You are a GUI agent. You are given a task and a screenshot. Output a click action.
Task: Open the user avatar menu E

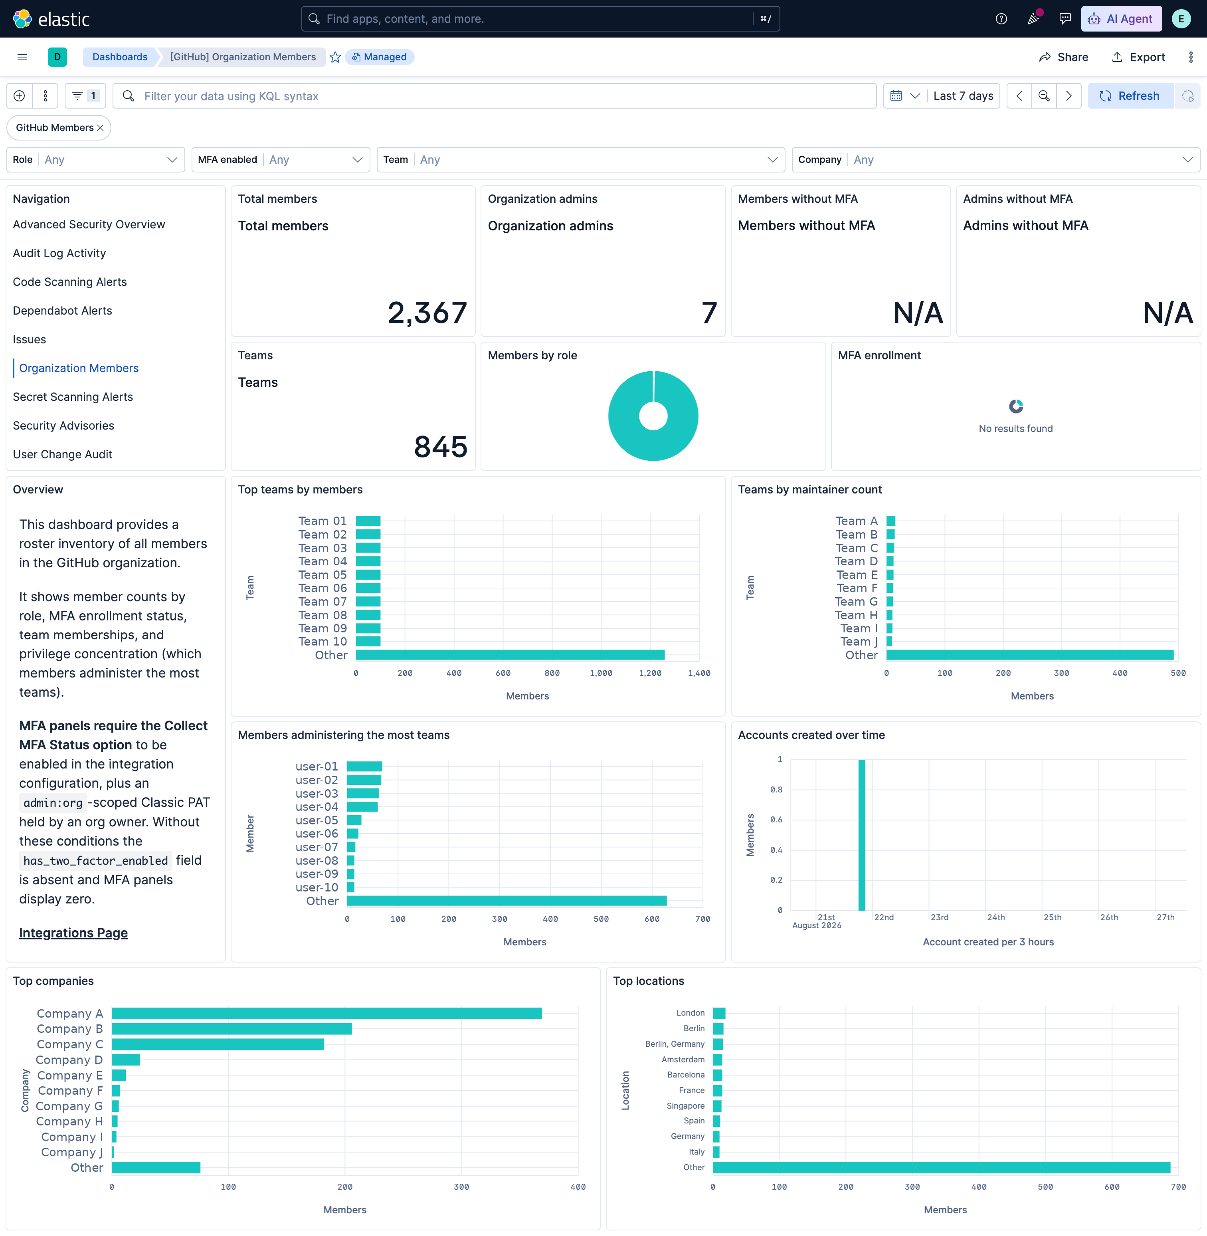(x=1180, y=19)
